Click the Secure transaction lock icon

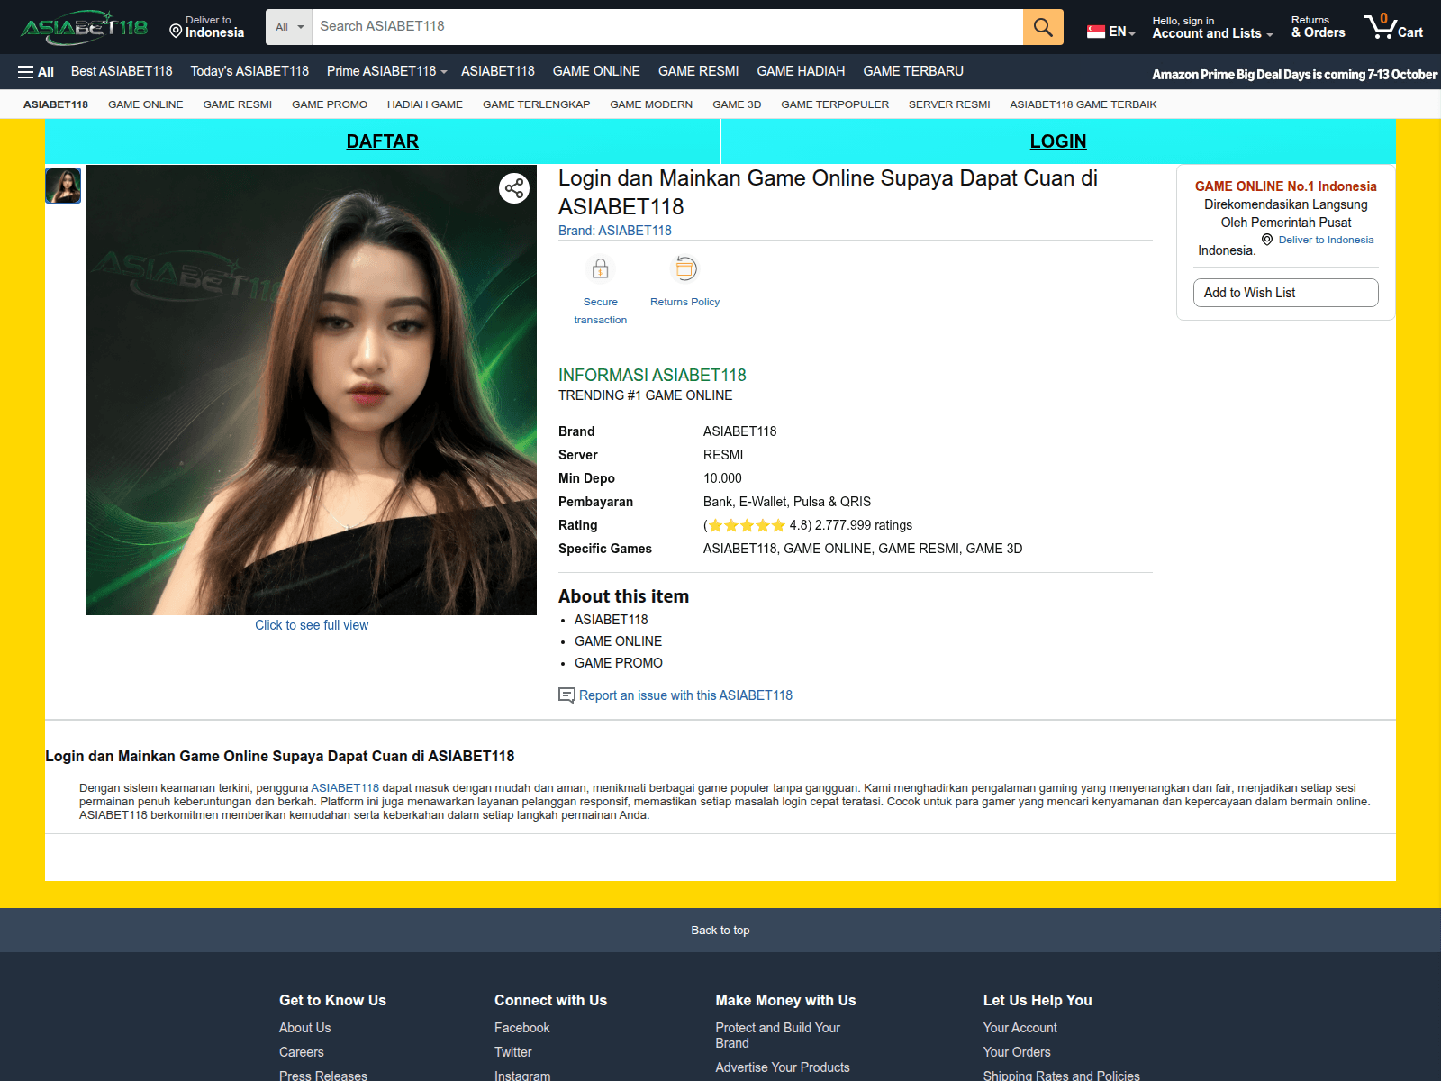(600, 268)
